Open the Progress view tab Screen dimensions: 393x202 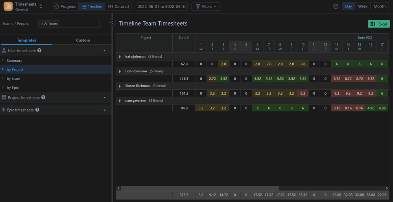pos(65,7)
